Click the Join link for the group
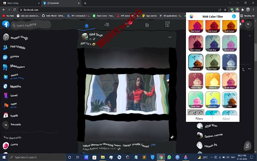257x161 pixels. coord(153,145)
